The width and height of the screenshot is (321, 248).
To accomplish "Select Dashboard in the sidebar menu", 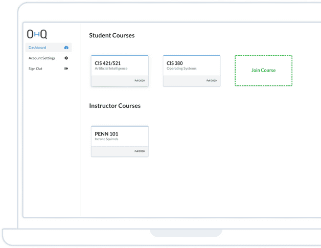I will click(x=37, y=48).
